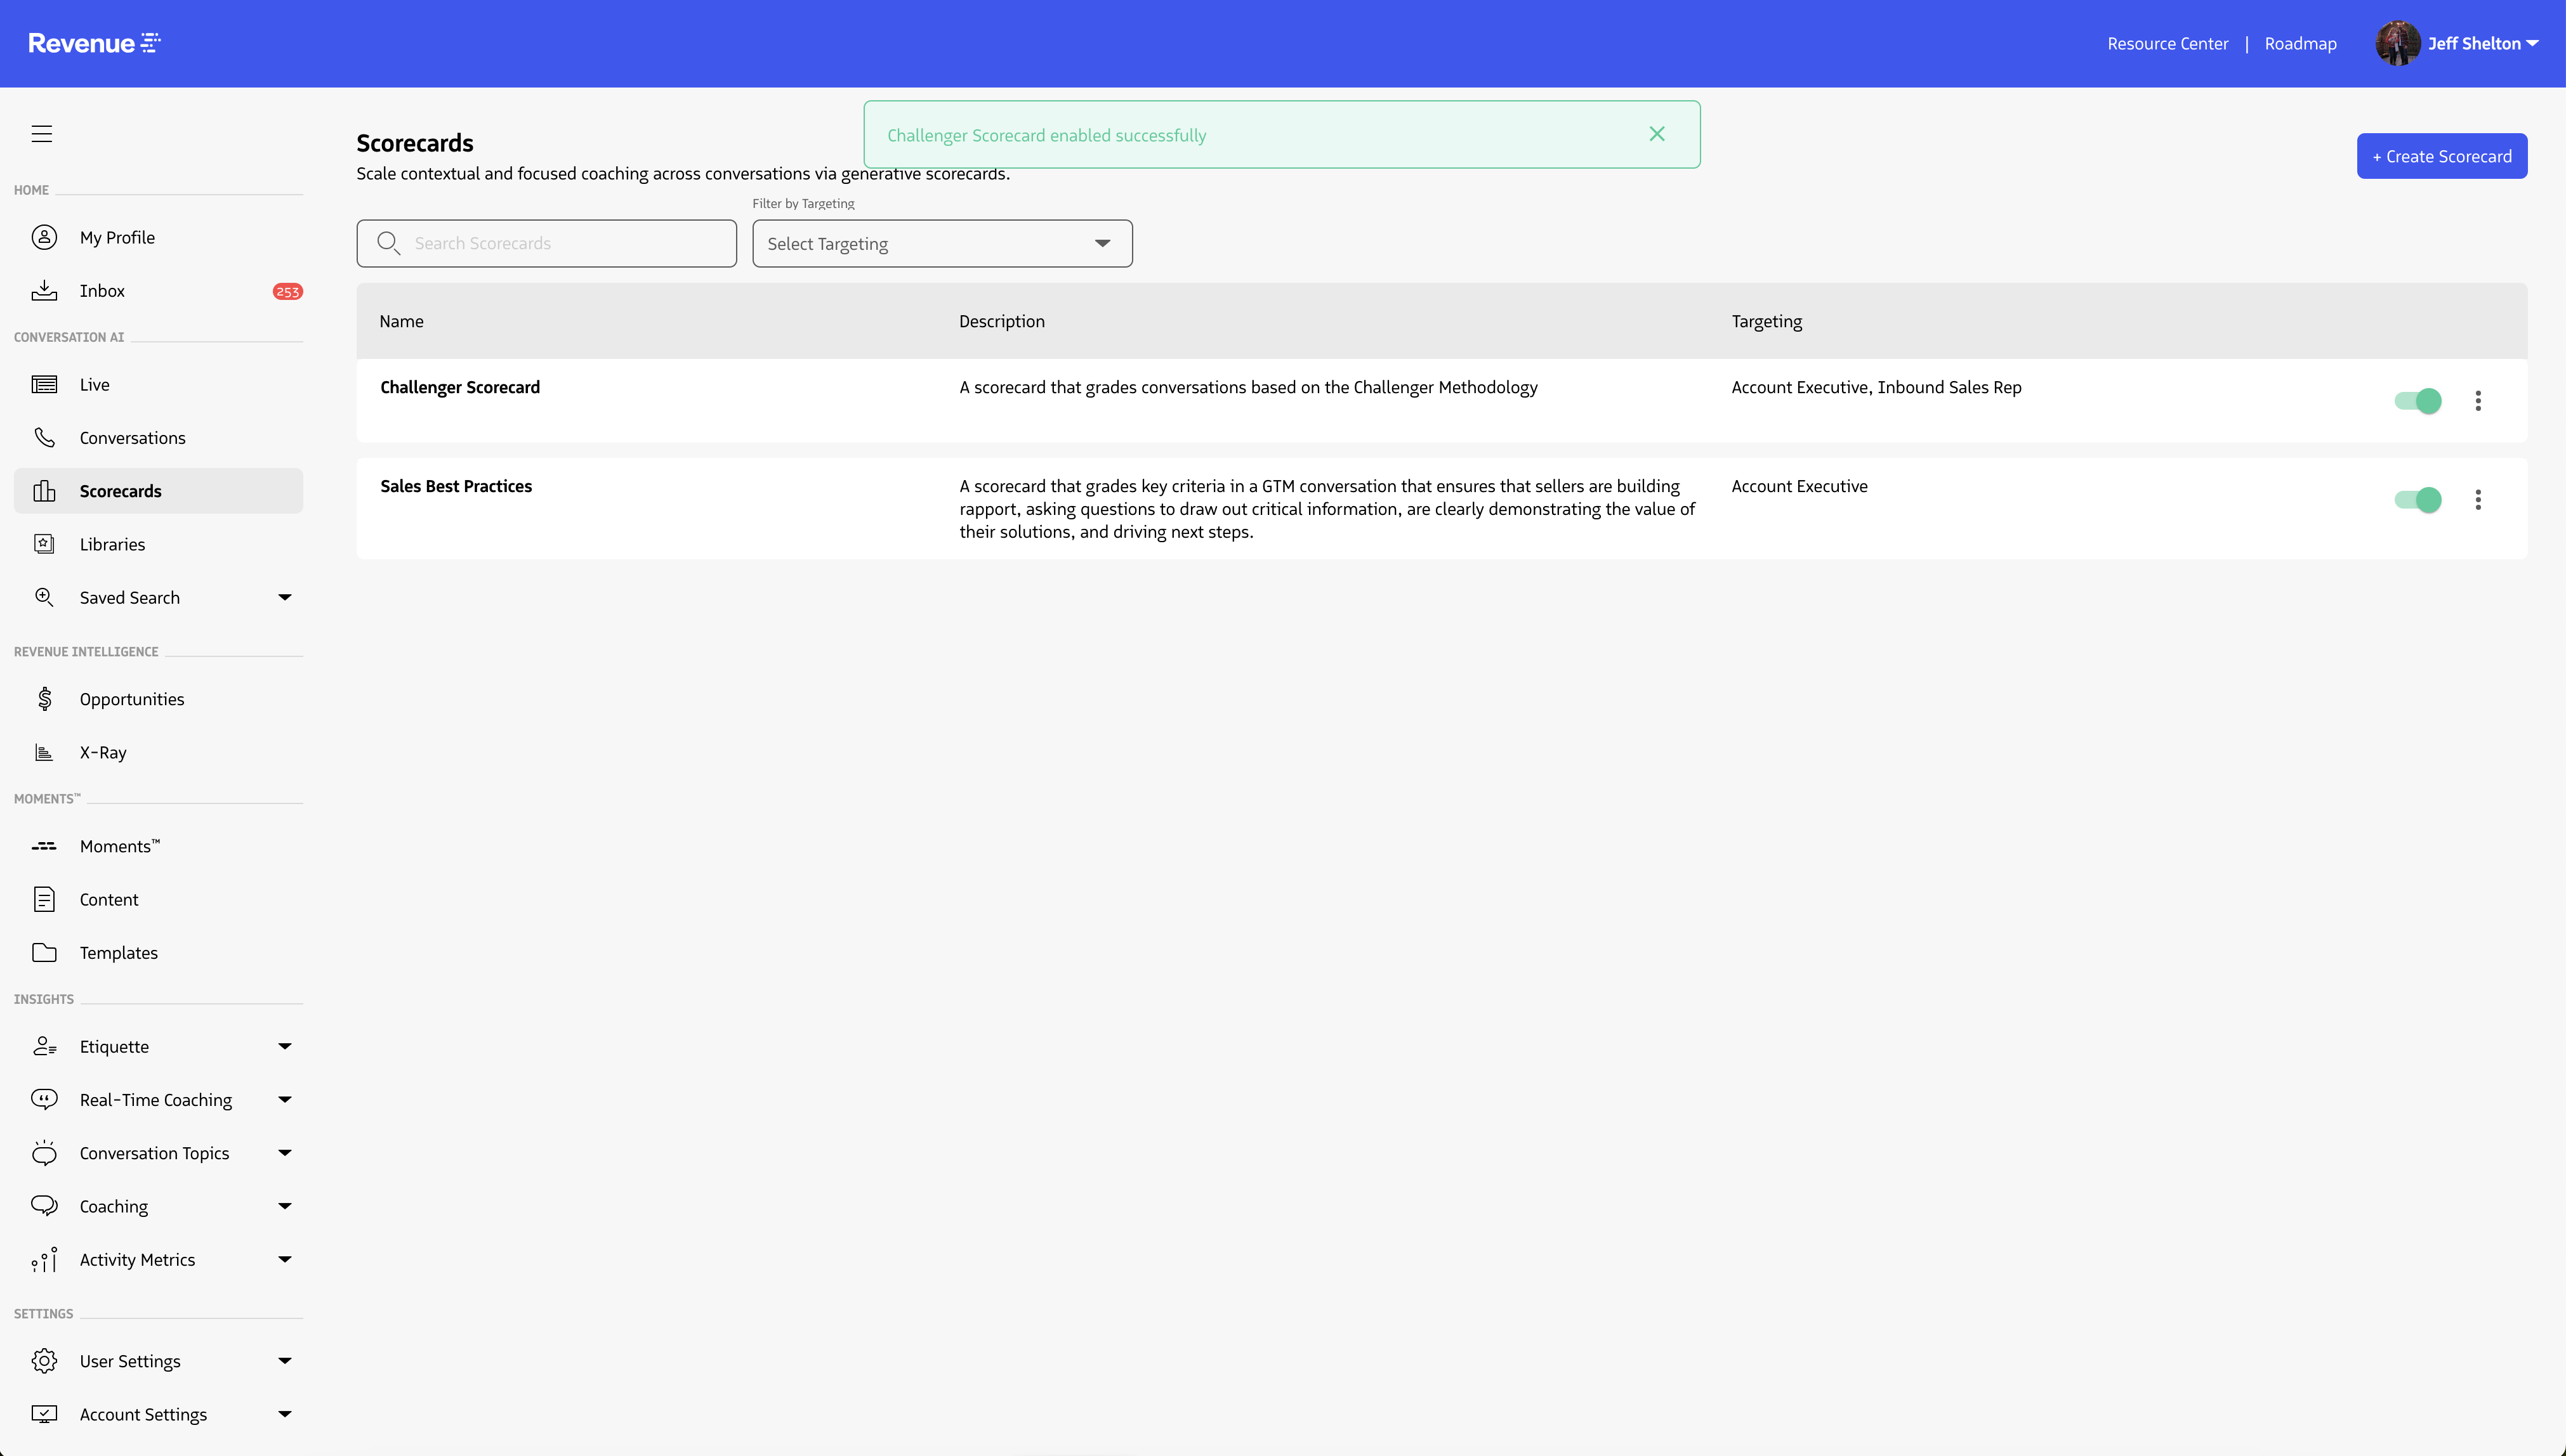The image size is (2566, 1456).
Task: Click the Etiquette person icon
Action: [44, 1046]
